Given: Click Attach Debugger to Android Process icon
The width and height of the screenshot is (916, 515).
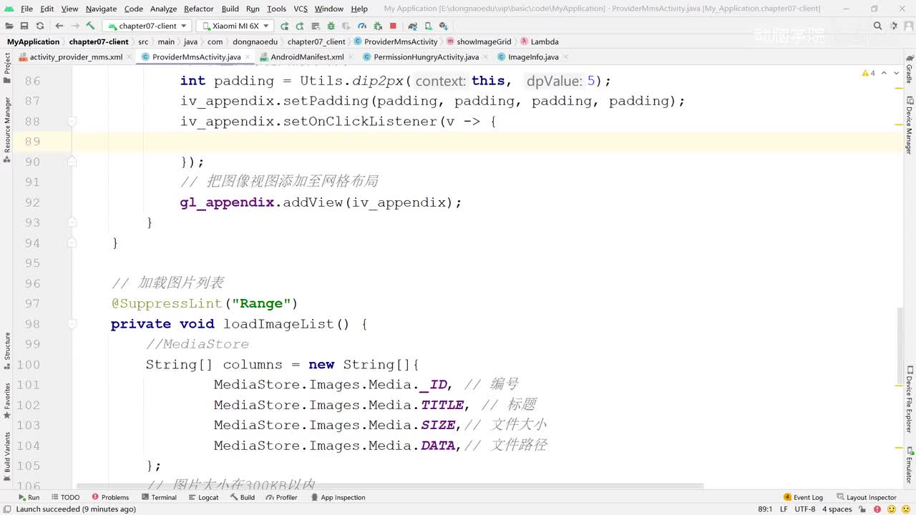Looking at the screenshot, I should pos(377,26).
